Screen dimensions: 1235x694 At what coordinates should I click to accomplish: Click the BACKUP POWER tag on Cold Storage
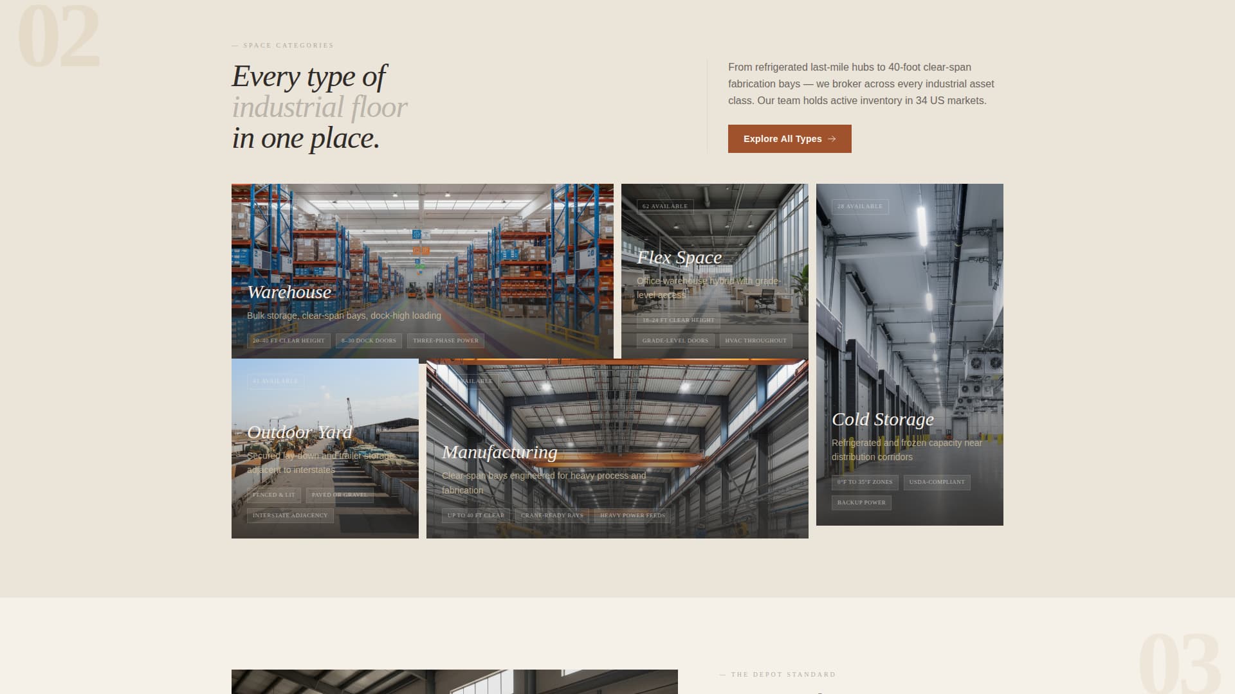861,503
